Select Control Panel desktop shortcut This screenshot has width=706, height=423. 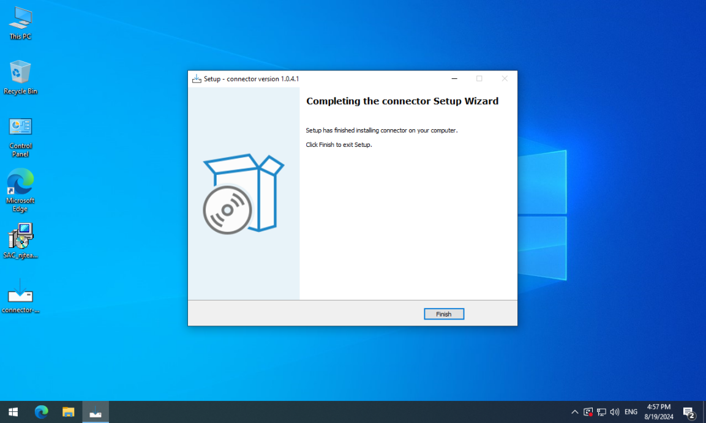(20, 138)
